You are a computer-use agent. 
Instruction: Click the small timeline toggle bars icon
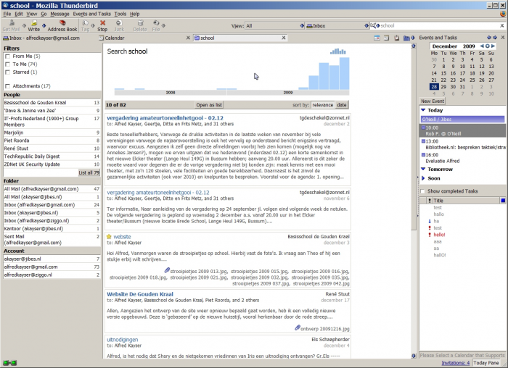(338, 51)
